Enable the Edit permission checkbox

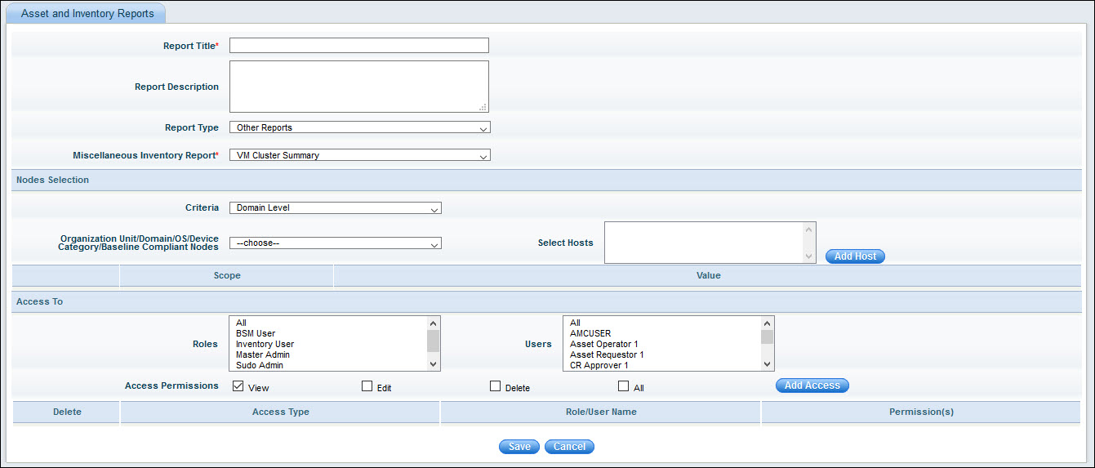pos(367,386)
